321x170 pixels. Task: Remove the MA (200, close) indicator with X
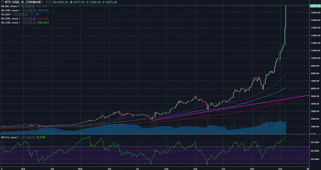34,19
